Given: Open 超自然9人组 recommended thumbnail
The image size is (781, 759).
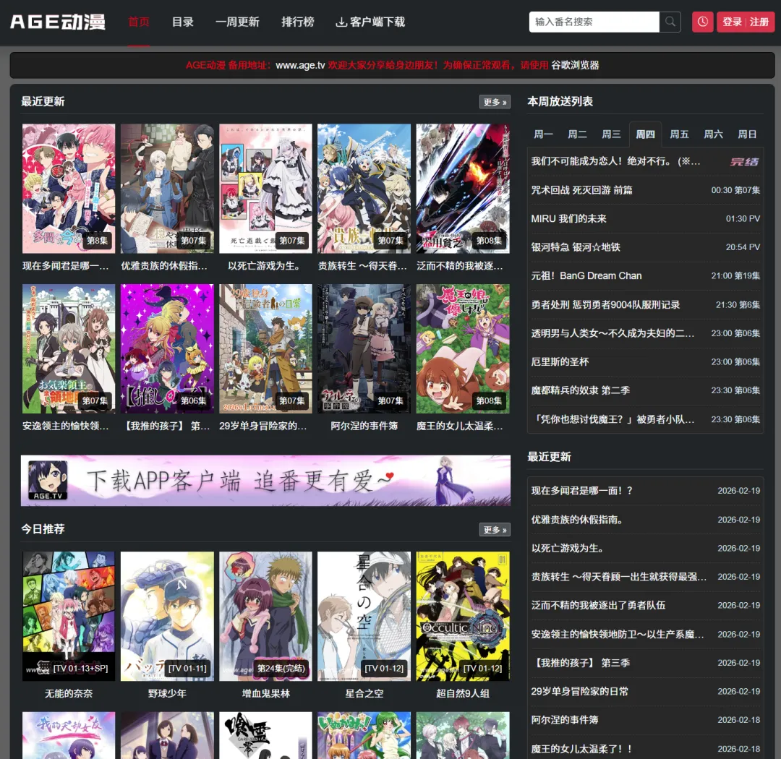Looking at the screenshot, I should pyautogui.click(x=463, y=616).
